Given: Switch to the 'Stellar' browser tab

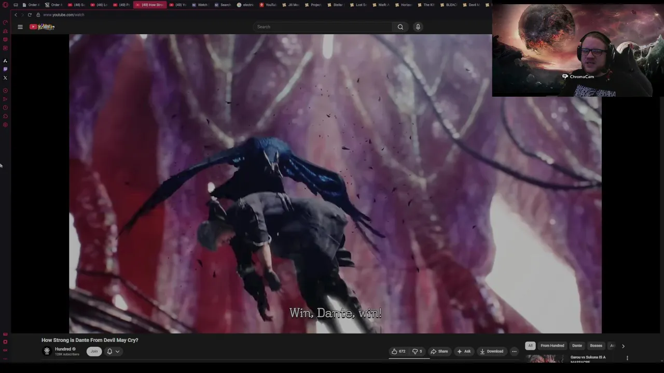Looking at the screenshot, I should pos(335,5).
